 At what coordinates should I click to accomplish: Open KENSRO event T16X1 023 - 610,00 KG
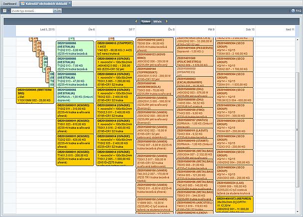tap(75, 126)
